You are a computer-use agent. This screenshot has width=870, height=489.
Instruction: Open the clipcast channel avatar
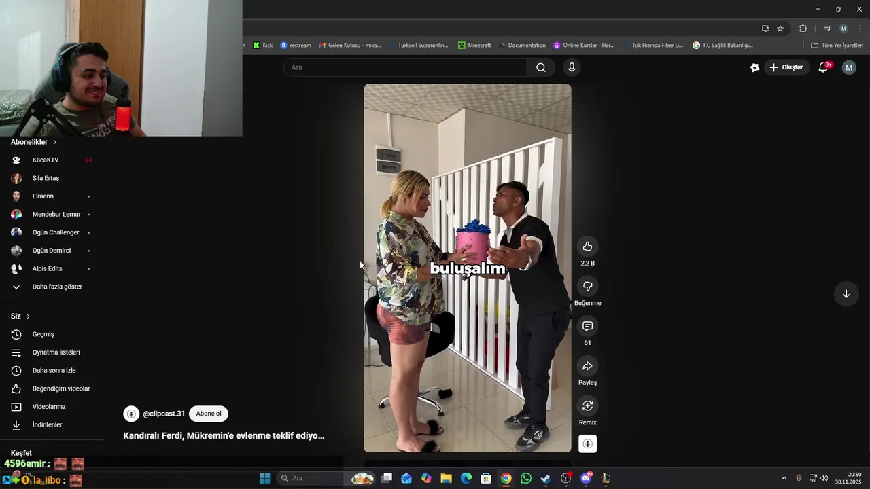coord(131,414)
